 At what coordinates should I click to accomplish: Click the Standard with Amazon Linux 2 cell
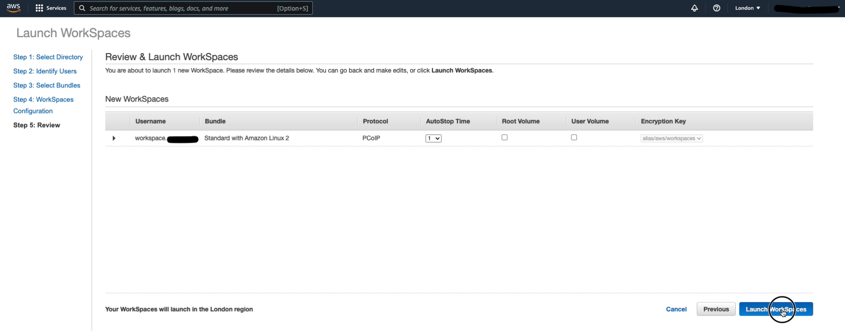click(x=247, y=138)
